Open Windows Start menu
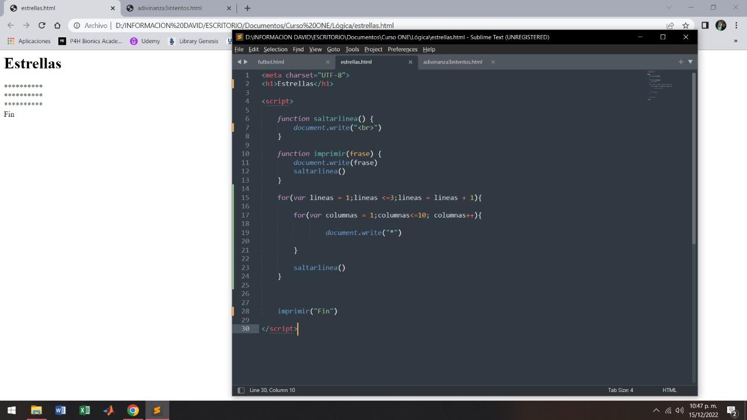Image resolution: width=747 pixels, height=420 pixels. click(x=12, y=410)
